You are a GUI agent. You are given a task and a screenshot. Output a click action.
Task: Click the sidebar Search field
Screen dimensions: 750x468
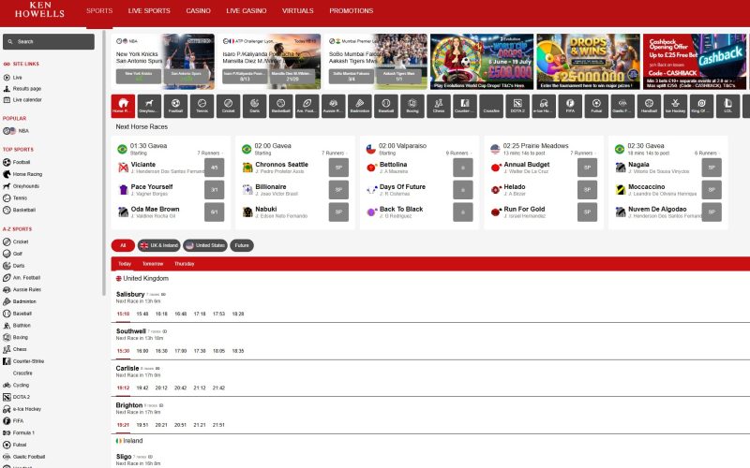click(x=49, y=41)
